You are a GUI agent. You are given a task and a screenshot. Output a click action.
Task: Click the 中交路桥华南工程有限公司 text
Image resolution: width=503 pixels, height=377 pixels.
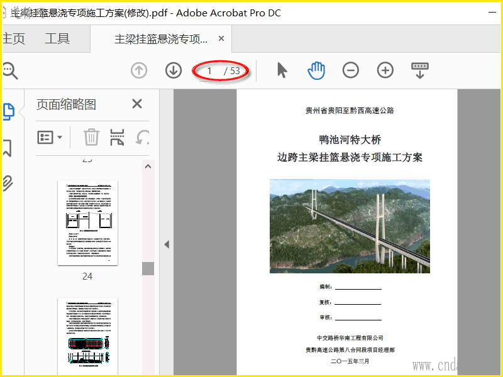[x=350, y=338]
